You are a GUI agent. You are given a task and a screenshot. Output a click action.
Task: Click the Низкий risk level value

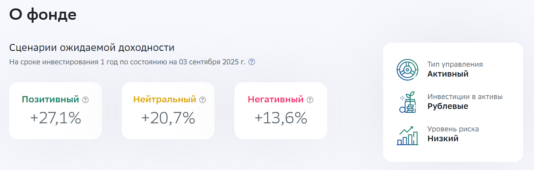tap(443, 139)
